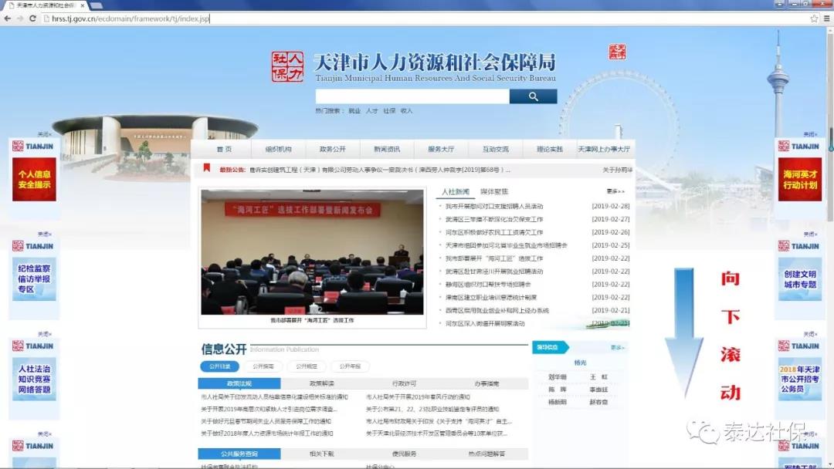Image resolution: width=834 pixels, height=469 pixels.
Task: Click the hot search keyword 社保
Action: [389, 111]
